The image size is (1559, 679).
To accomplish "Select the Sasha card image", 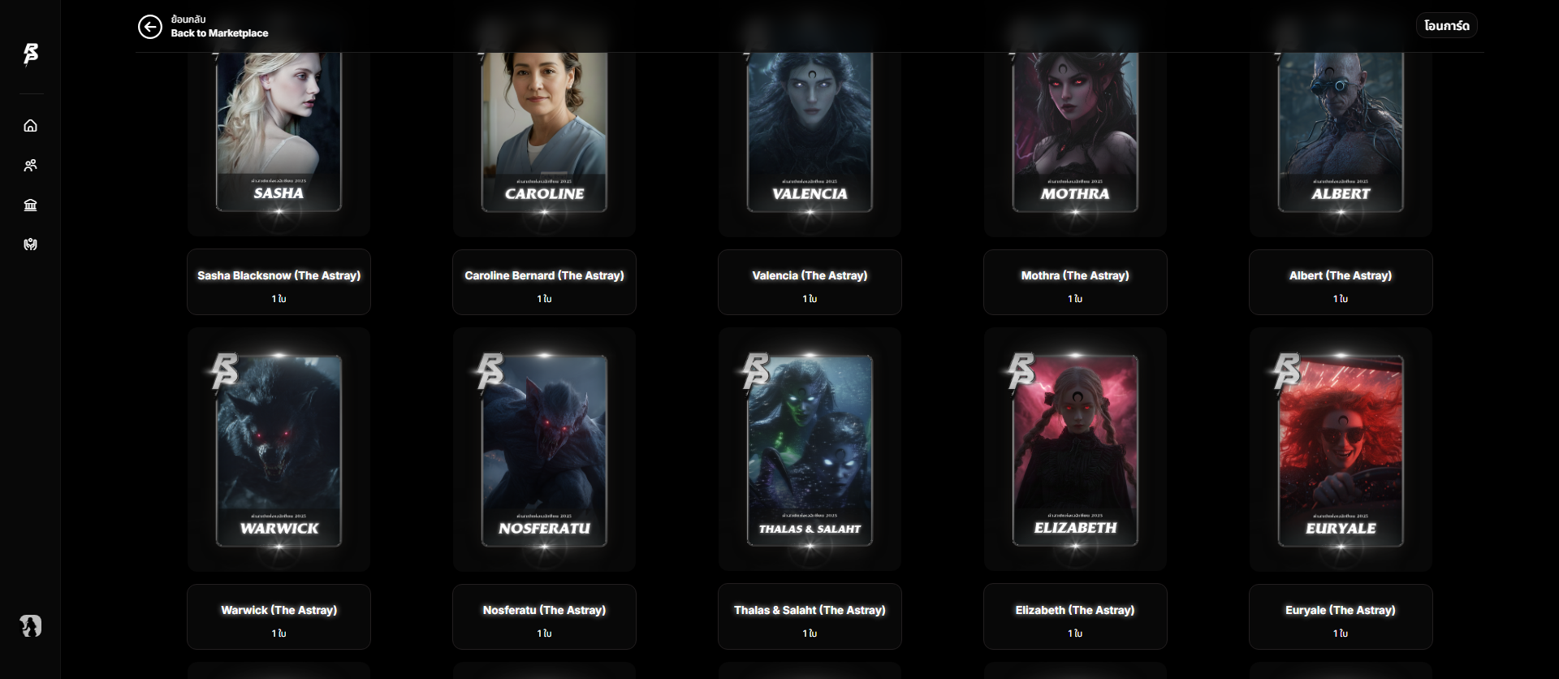I will coord(279,132).
